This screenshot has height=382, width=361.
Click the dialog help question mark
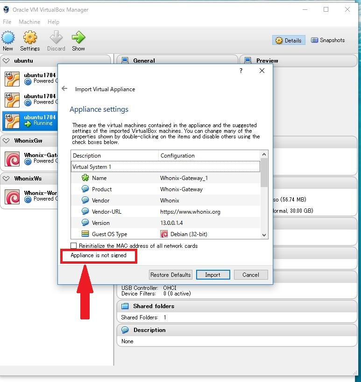[241, 71]
